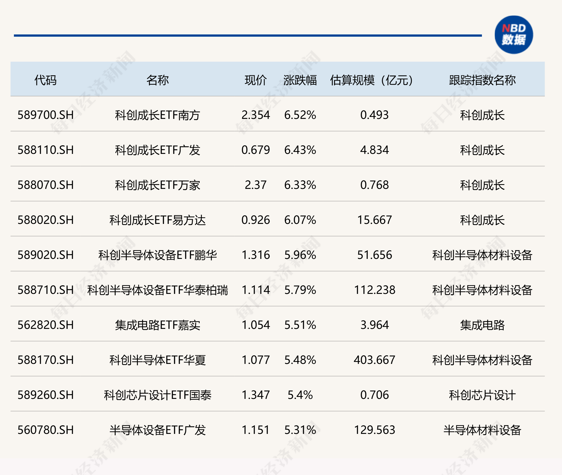Click the NBD数据 logo badge

click(514, 35)
